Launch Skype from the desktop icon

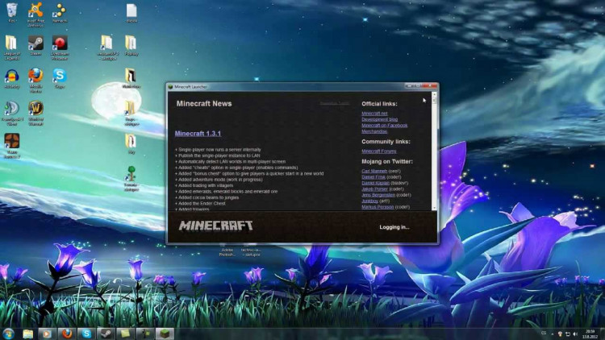coord(60,78)
